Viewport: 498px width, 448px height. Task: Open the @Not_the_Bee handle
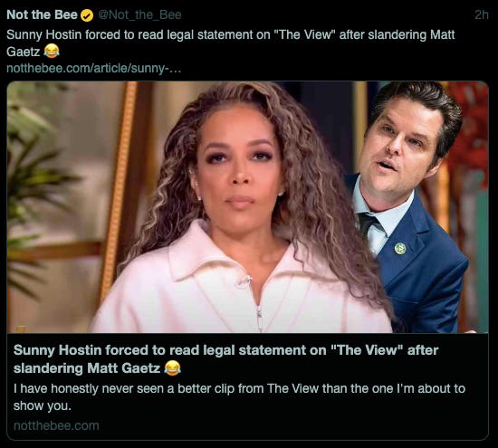click(139, 14)
